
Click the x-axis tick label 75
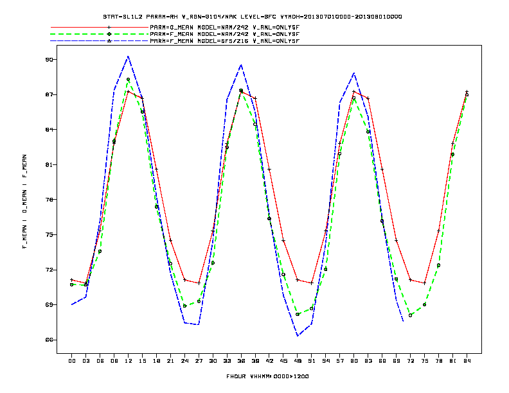(425, 361)
